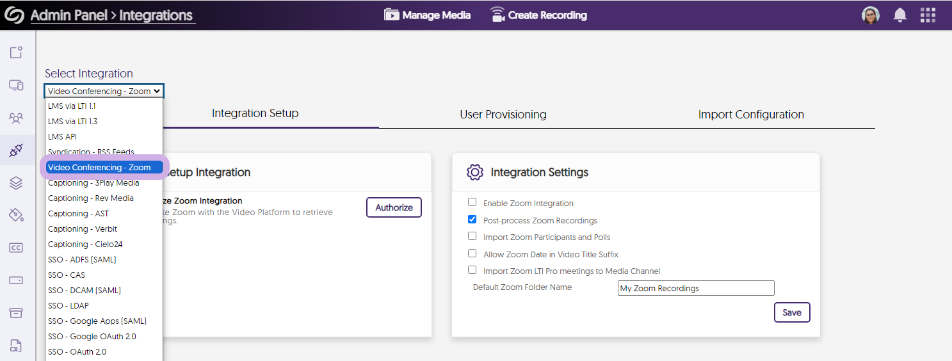Open notifications bell

coord(900,15)
